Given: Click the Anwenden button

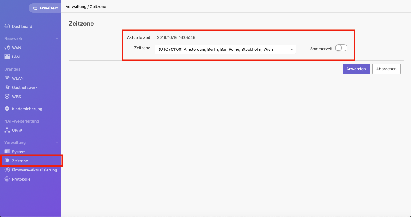Looking at the screenshot, I should coord(356,69).
